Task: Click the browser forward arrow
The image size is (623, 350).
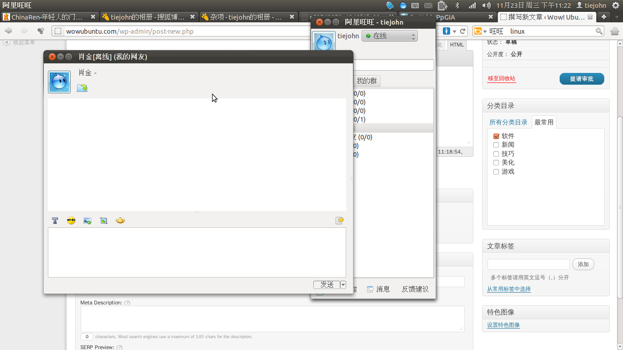Action: [x=24, y=31]
